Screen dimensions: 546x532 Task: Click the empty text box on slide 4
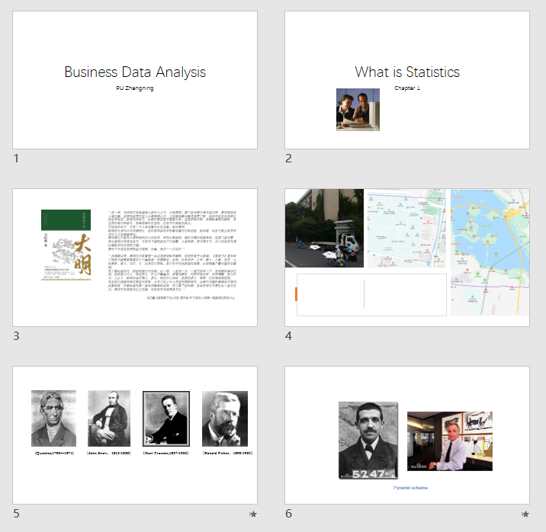tap(371, 293)
